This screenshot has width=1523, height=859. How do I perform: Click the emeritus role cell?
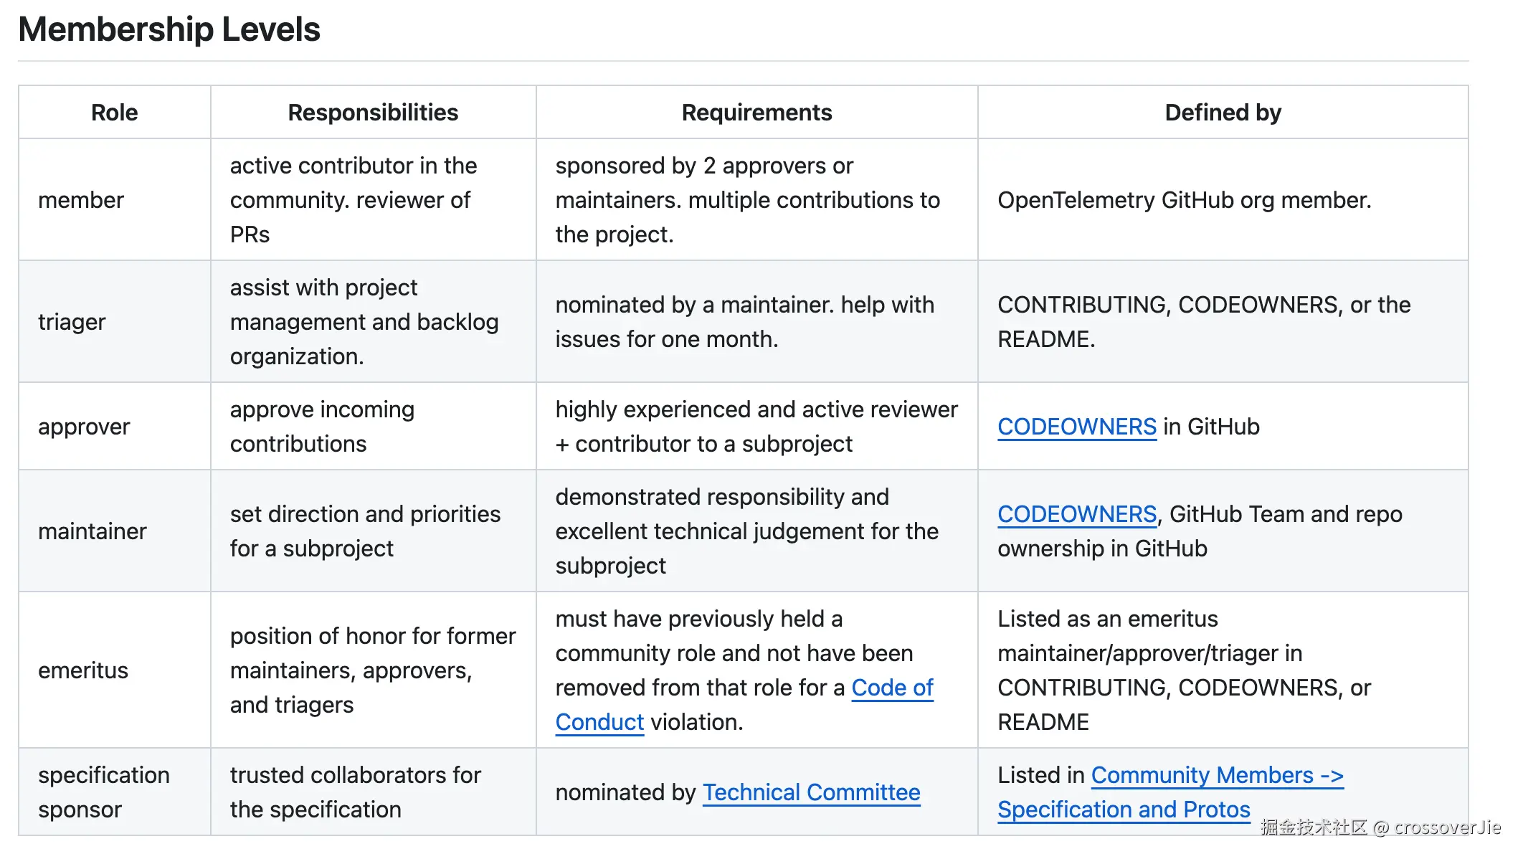[83, 670]
